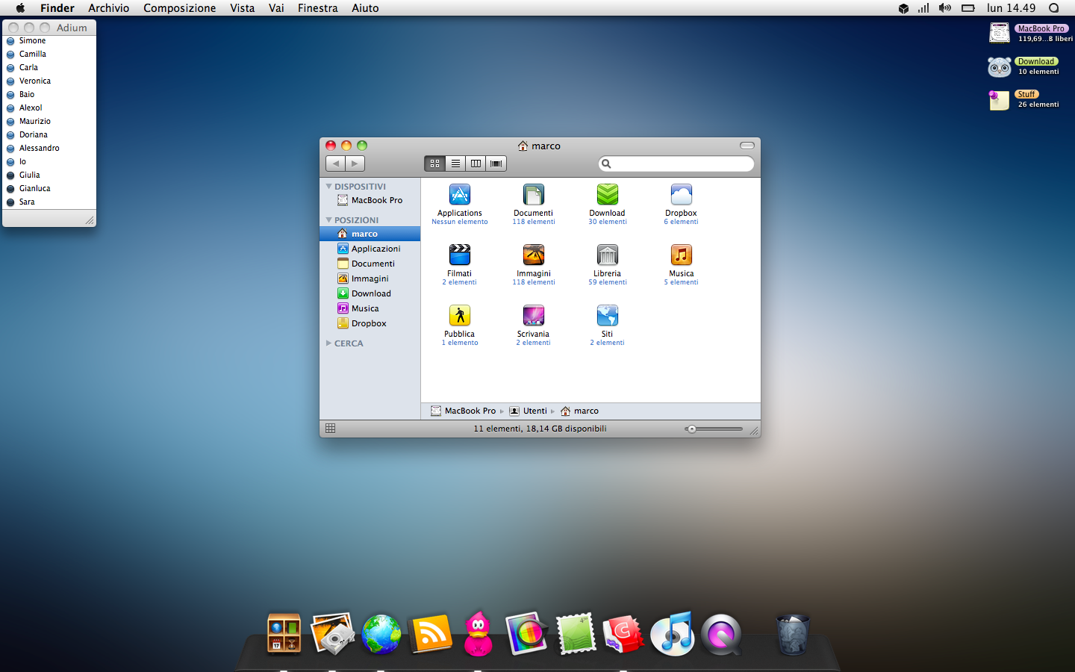Open the globe browser in Dock
Image resolution: width=1075 pixels, height=672 pixels.
click(381, 635)
